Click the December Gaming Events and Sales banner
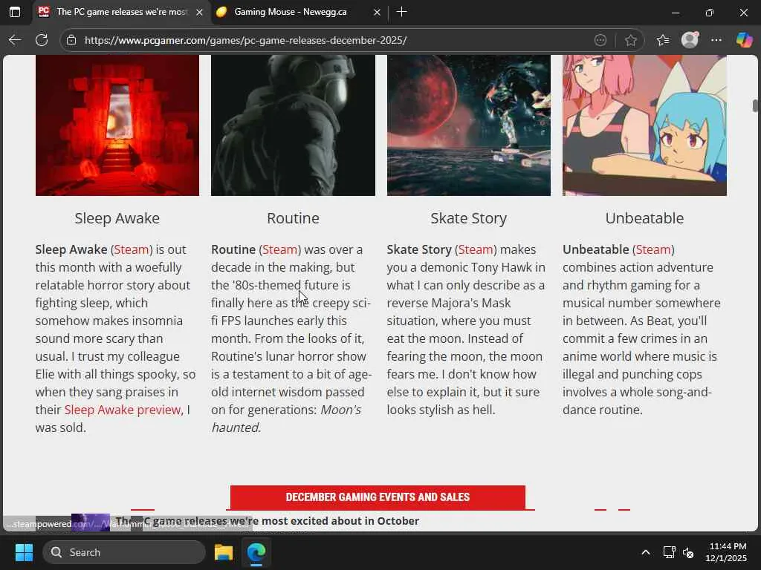 click(378, 497)
